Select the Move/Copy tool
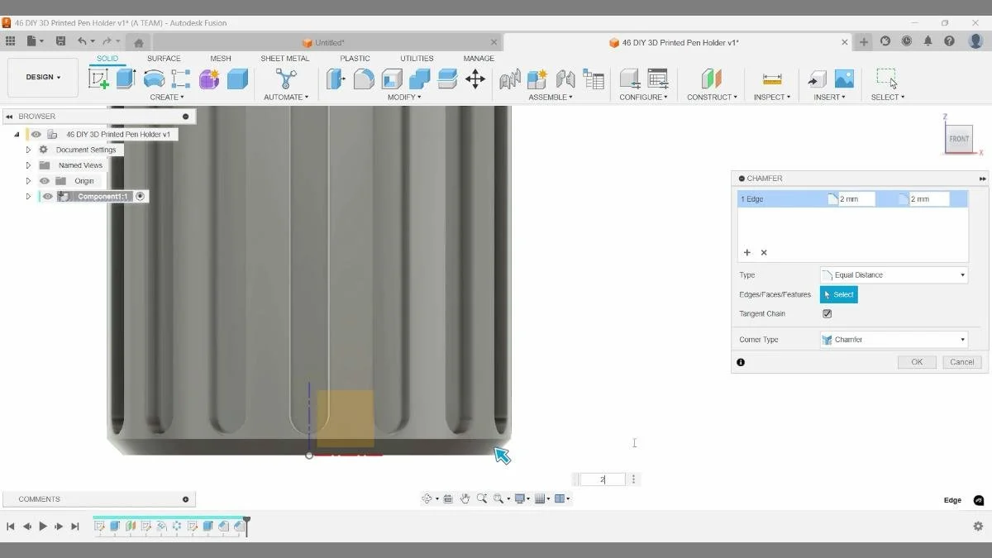 (x=475, y=79)
